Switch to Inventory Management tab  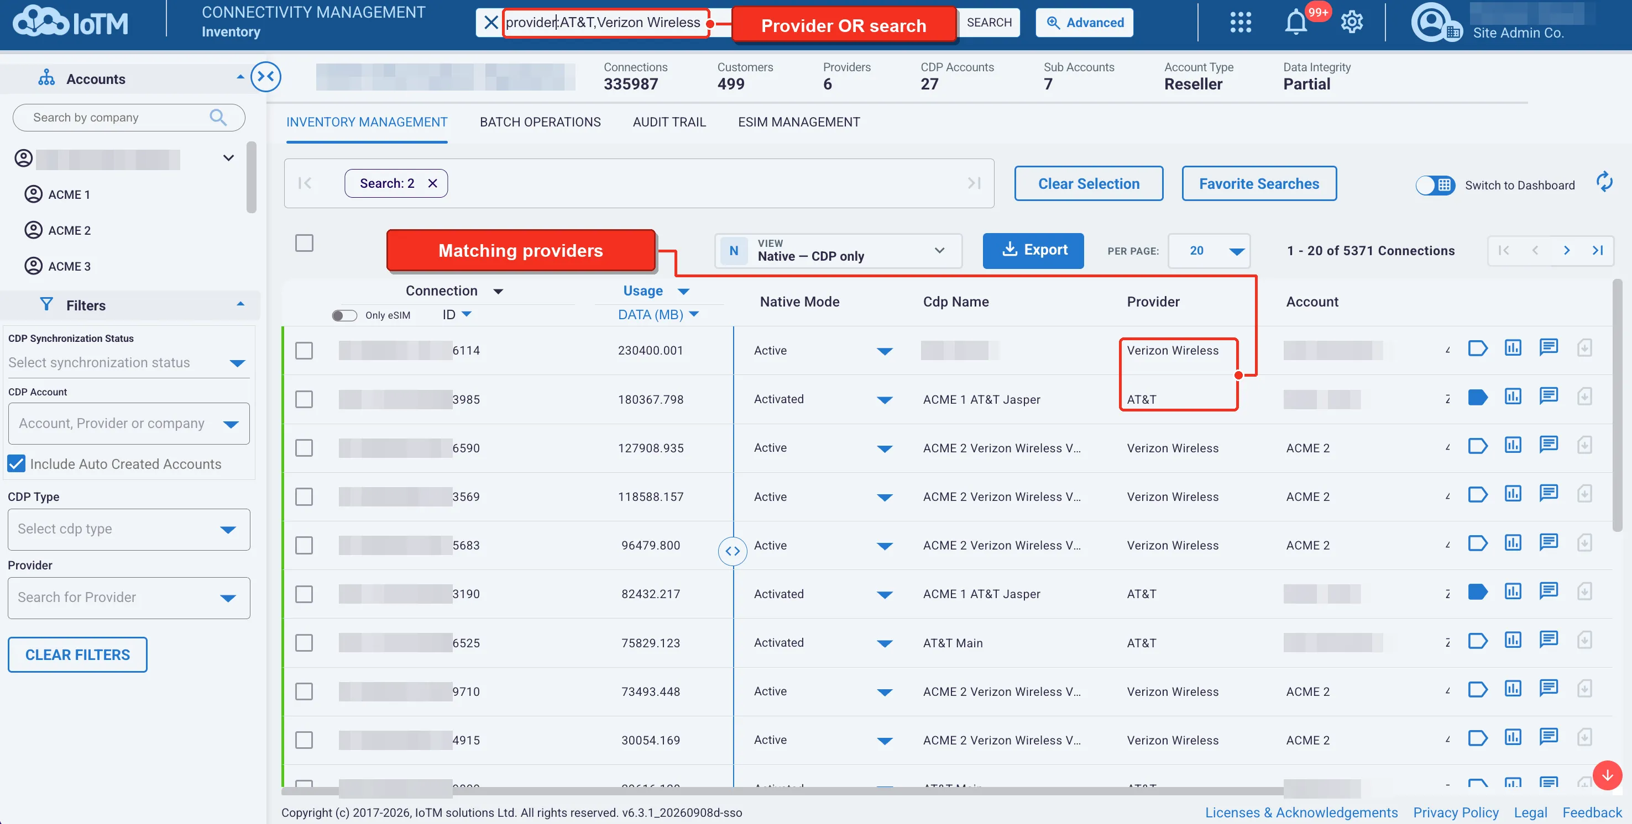pyautogui.click(x=366, y=122)
